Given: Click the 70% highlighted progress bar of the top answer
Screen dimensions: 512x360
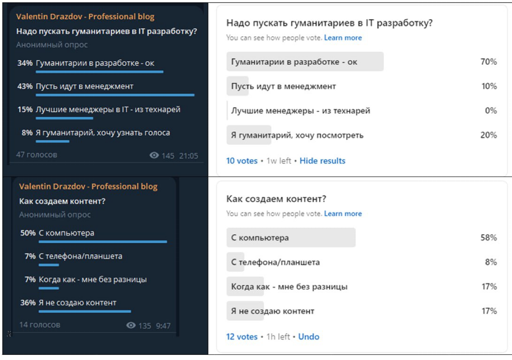Looking at the screenshot, I should point(306,61).
